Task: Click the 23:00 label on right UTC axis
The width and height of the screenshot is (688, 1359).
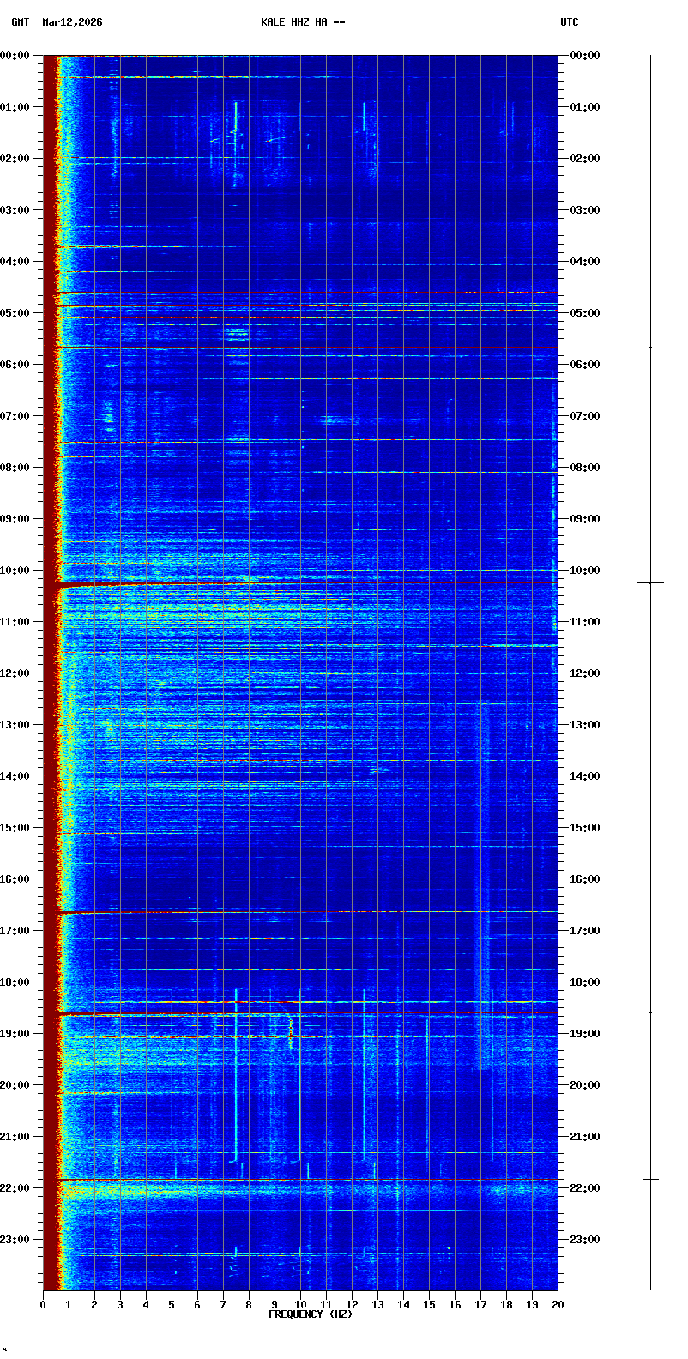Action: (585, 1240)
